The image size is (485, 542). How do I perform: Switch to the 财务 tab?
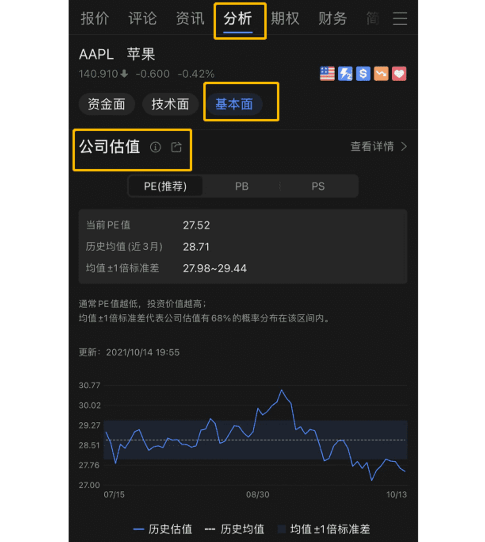pyautogui.click(x=332, y=18)
